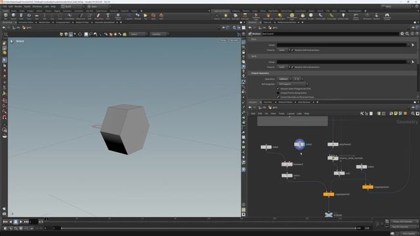Viewport: 420px width, 236px height.
Task: Select the Torus shelf tool
Action: pyautogui.click(x=29, y=16)
